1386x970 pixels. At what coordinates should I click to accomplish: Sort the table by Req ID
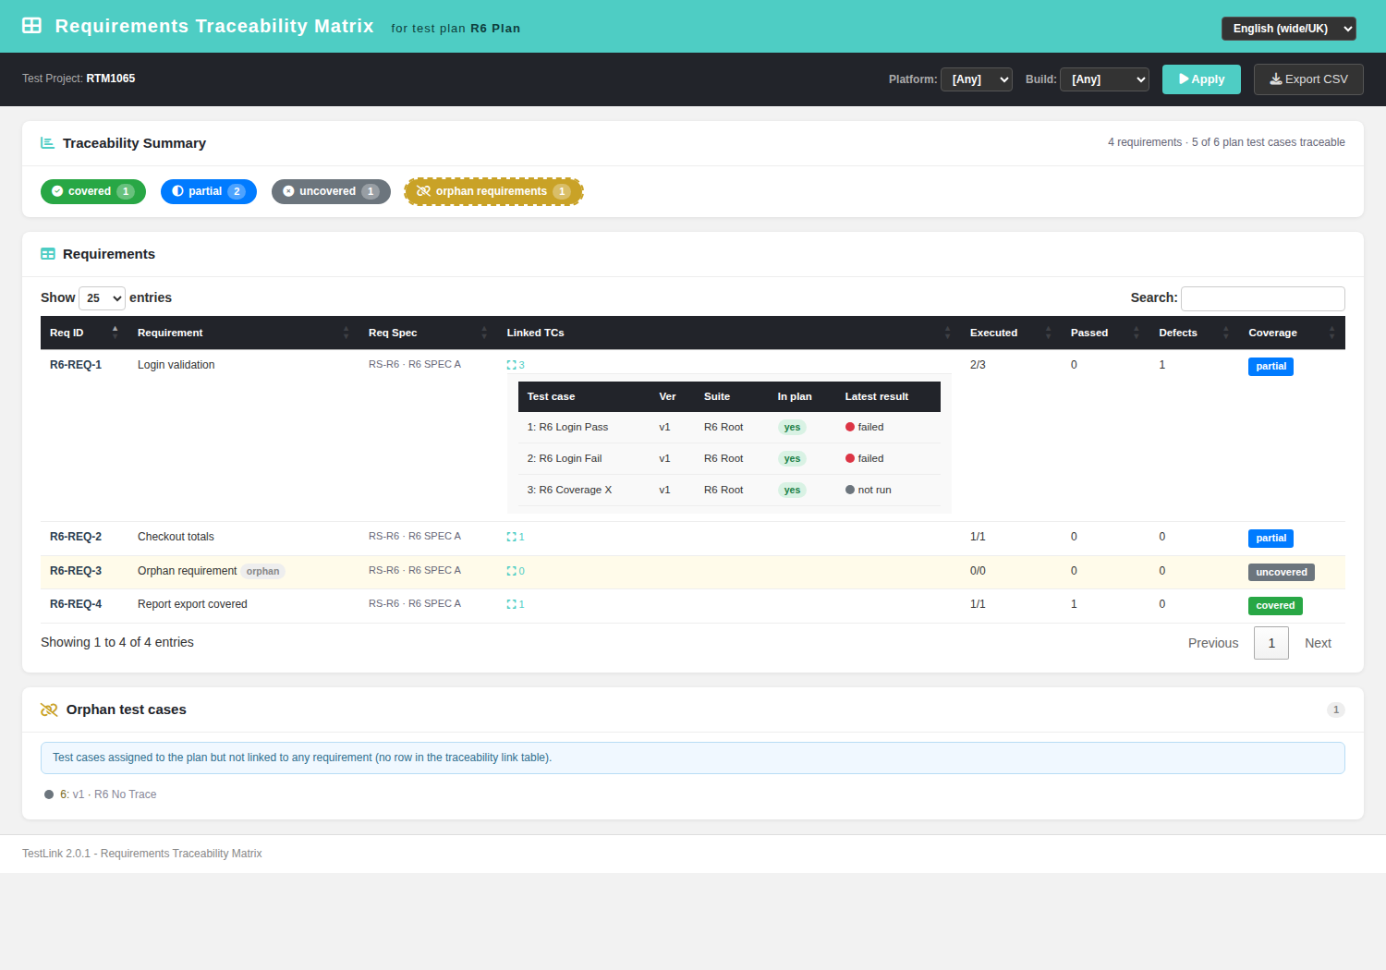[84, 333]
